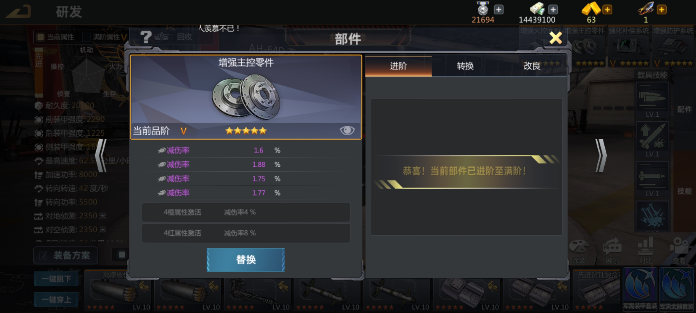Click the back arrow next to 研发
The width and height of the screenshot is (696, 313).
pyautogui.click(x=19, y=12)
